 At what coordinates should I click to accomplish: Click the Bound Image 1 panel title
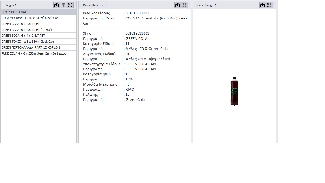click(x=206, y=5)
